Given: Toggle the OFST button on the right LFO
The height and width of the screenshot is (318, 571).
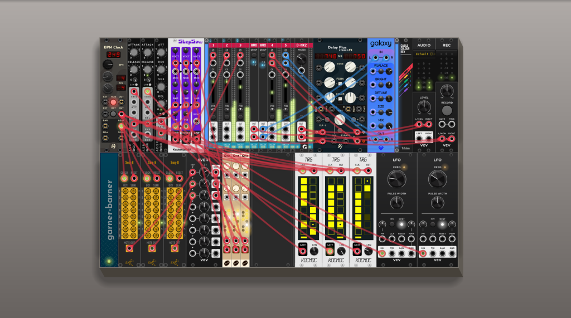Looking at the screenshot, I should pyautogui.click(x=442, y=224).
